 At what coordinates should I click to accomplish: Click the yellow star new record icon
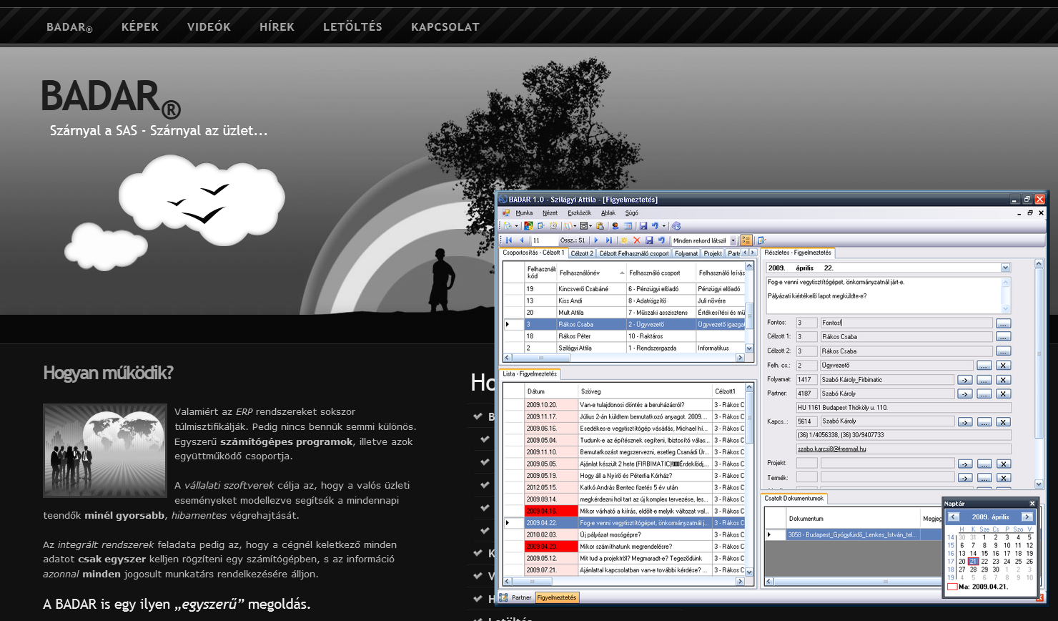click(x=624, y=240)
